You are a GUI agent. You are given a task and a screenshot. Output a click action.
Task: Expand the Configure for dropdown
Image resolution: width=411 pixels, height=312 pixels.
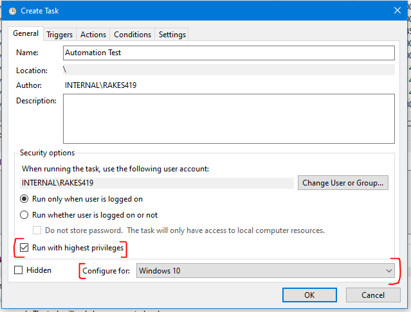[264, 271]
